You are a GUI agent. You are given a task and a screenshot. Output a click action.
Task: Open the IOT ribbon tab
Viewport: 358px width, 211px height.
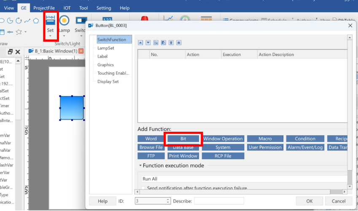pos(67,8)
